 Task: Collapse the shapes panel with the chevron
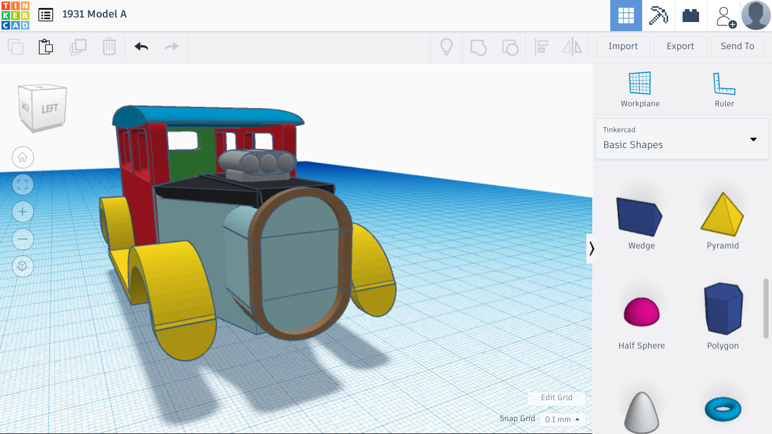click(x=592, y=248)
